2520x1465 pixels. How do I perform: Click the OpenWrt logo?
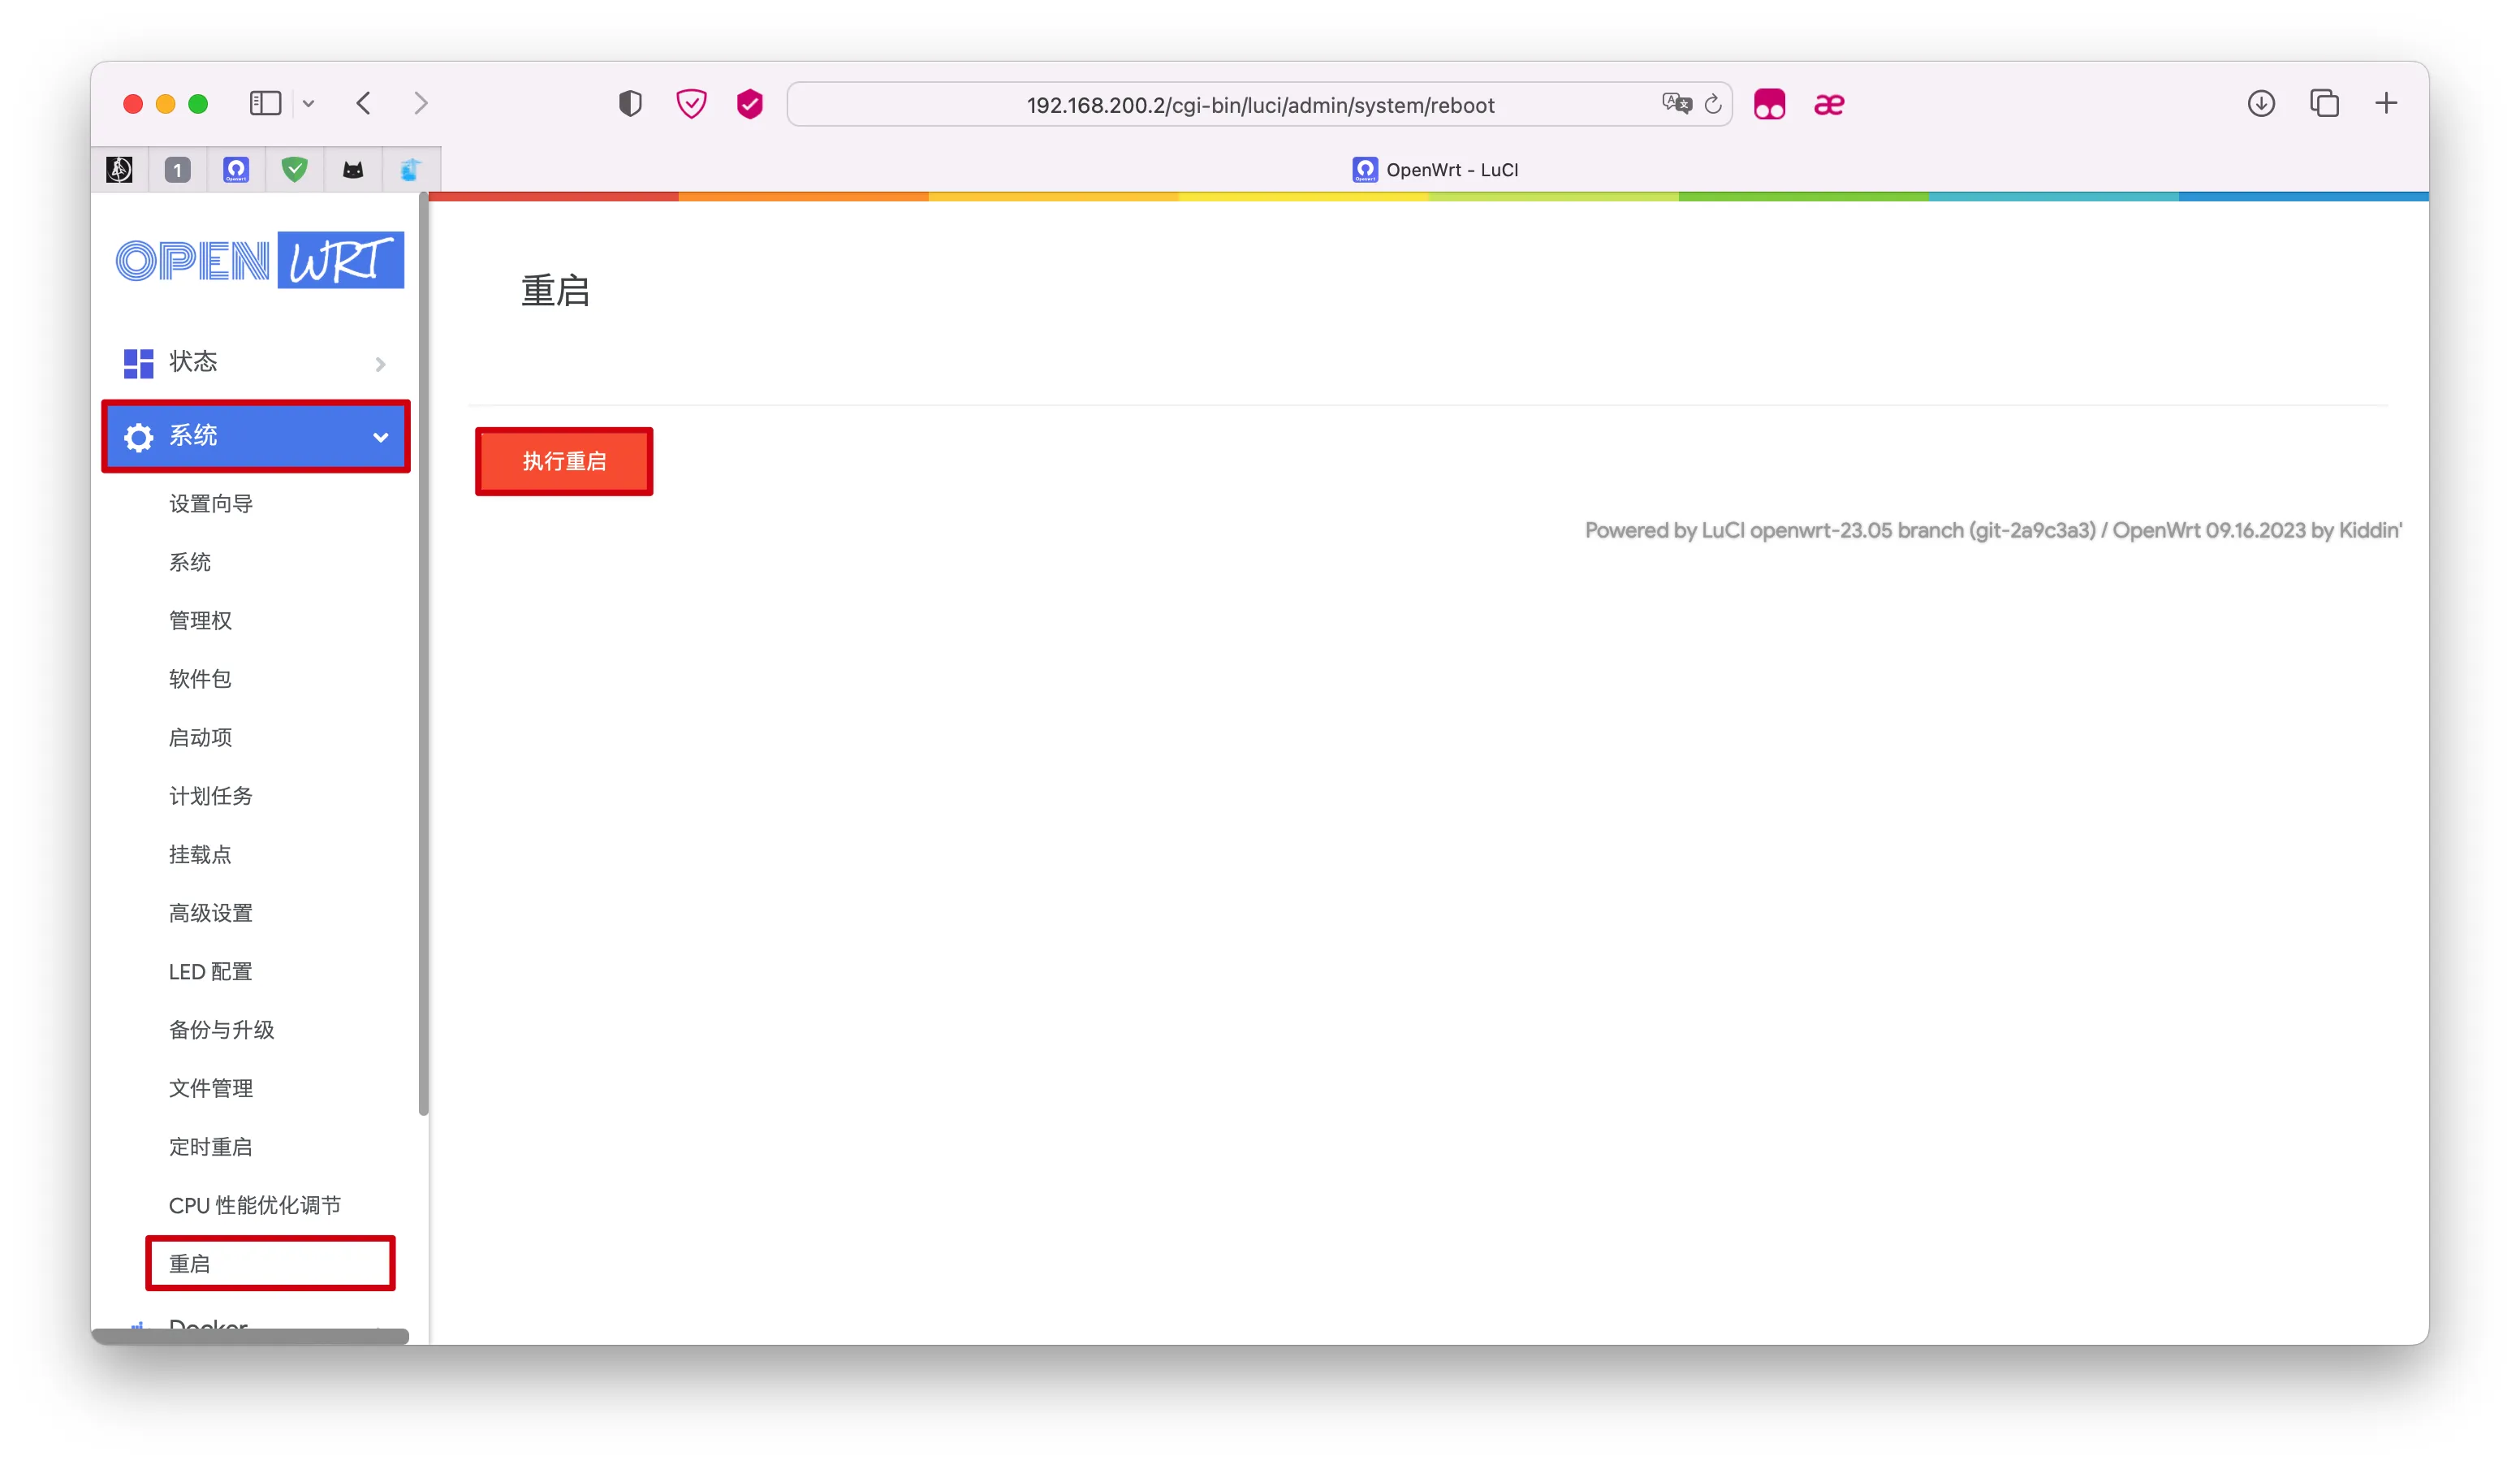coord(260,260)
